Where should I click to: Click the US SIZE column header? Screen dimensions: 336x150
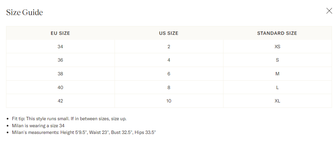[169, 33]
